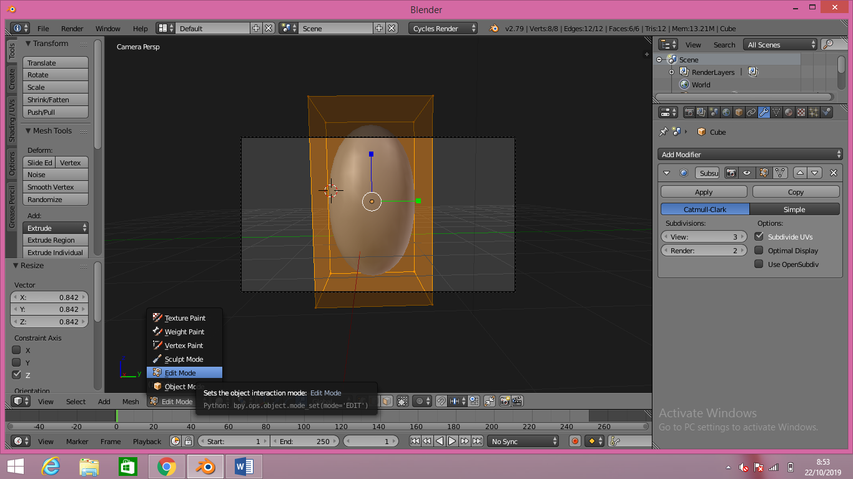Toggle Subsurf render visibility camera icon
The image size is (853, 479).
[731, 173]
